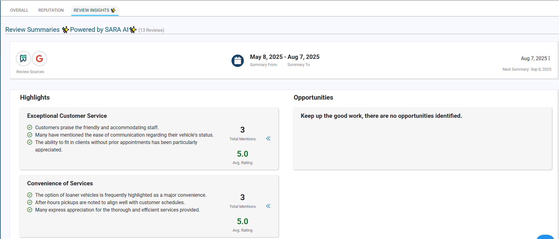Select the Review Insights tab
559x239 pixels.
tap(91, 10)
